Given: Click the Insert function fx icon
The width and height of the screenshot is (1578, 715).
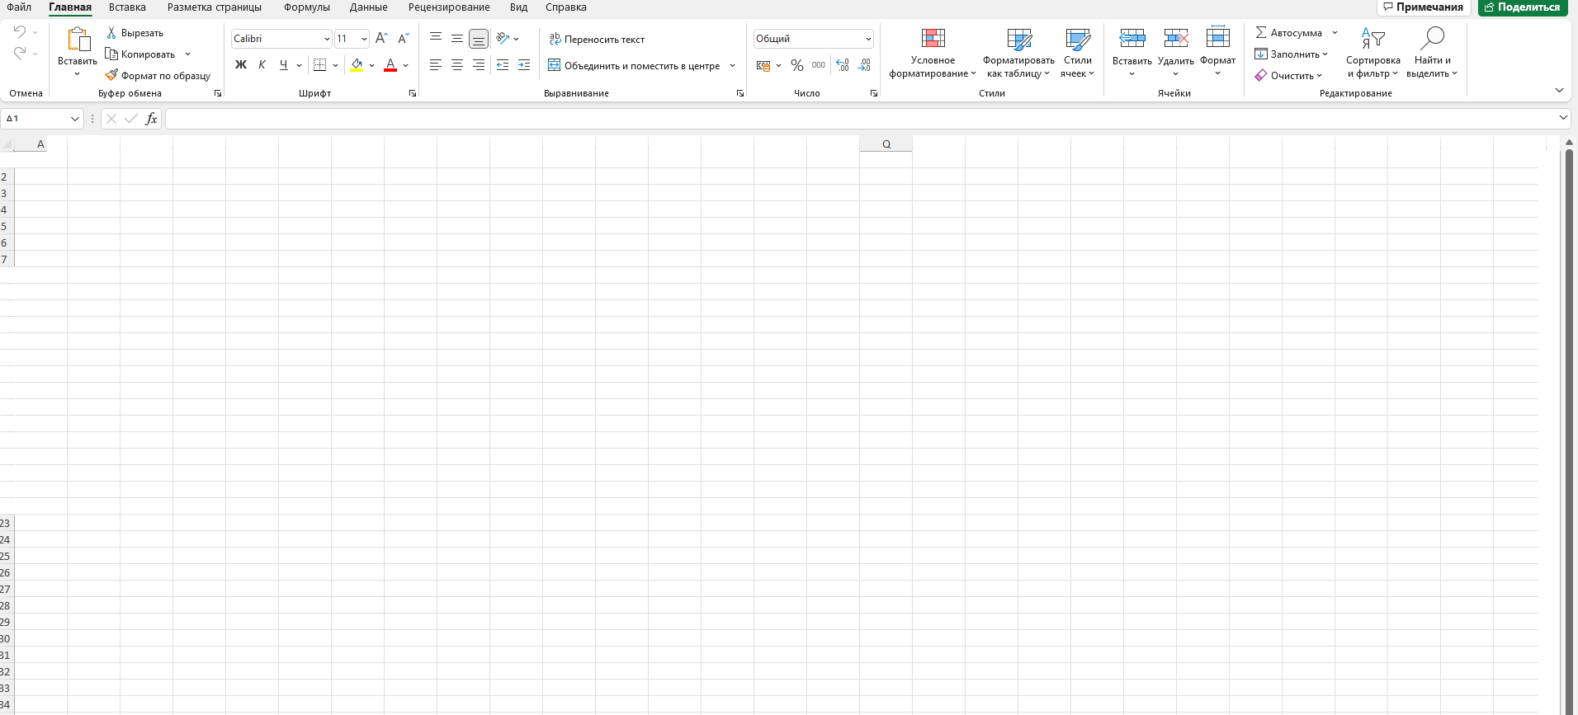Looking at the screenshot, I should (x=152, y=119).
